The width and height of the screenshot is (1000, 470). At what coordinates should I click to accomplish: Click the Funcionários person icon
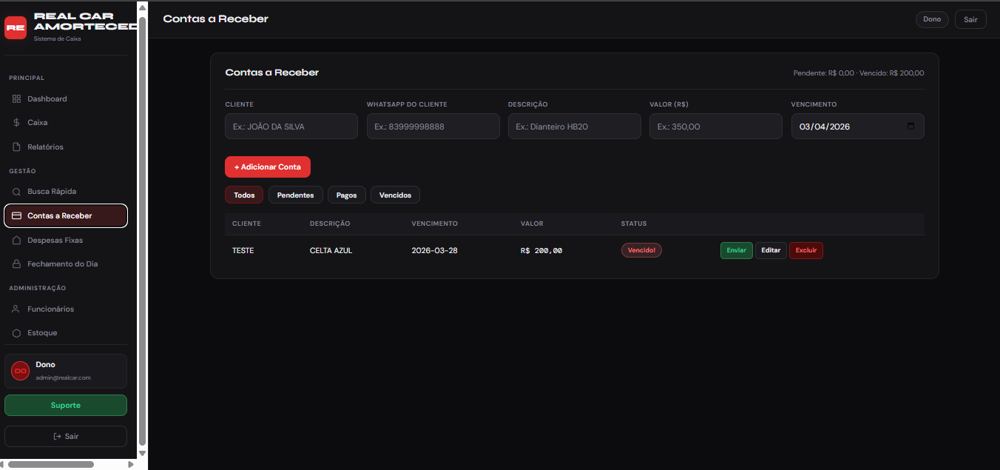coord(16,309)
